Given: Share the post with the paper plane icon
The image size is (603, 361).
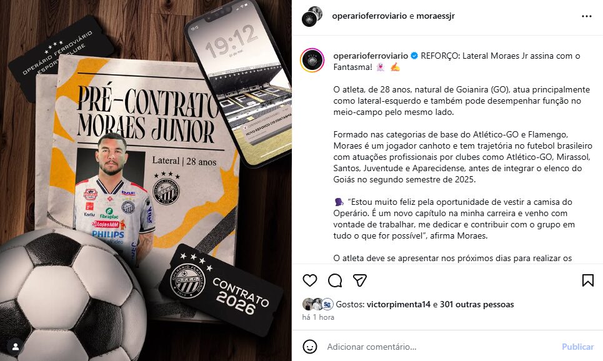Looking at the screenshot, I should (360, 280).
